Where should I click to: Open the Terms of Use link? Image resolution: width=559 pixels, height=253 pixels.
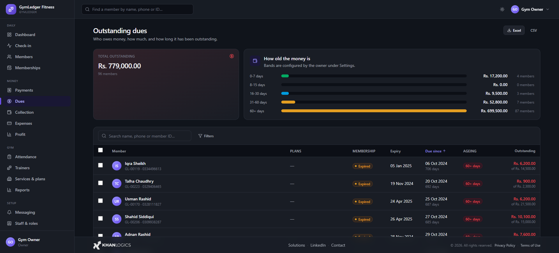pos(530,245)
